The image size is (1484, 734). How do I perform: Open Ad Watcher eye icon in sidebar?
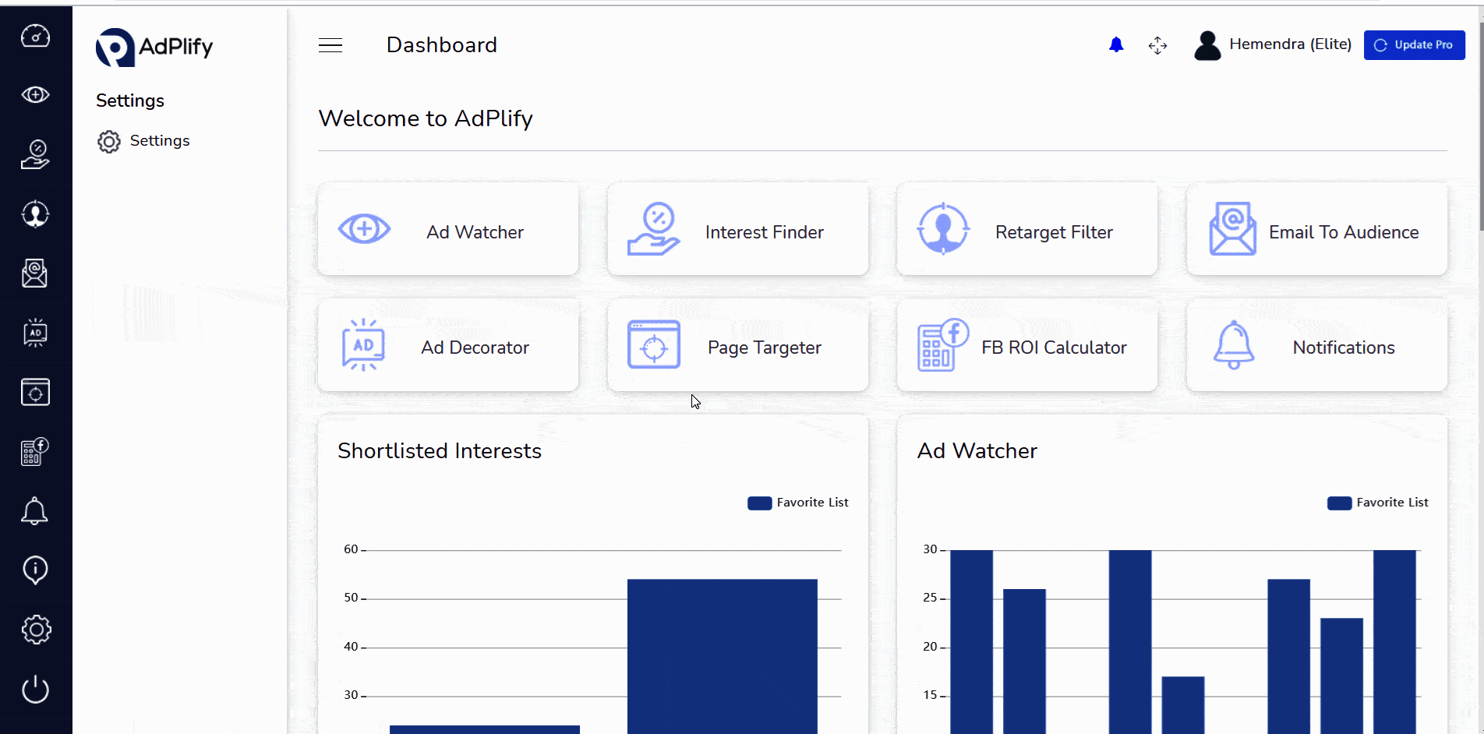35,95
